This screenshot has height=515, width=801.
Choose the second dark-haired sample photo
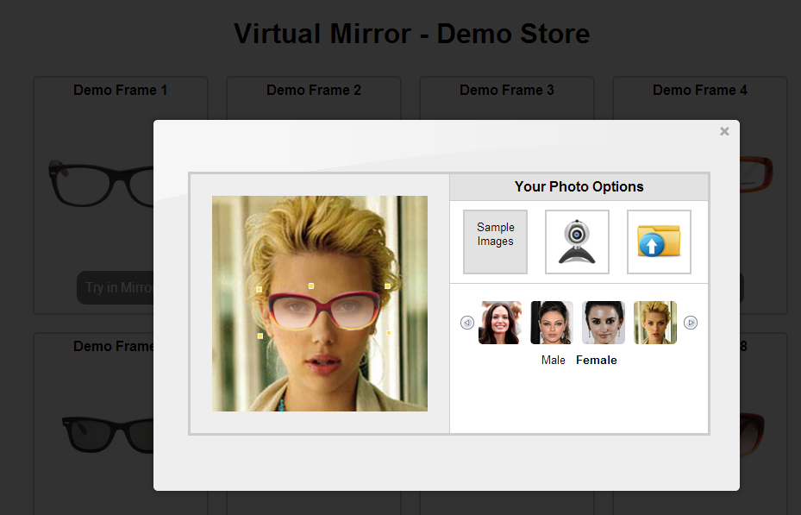click(x=552, y=323)
